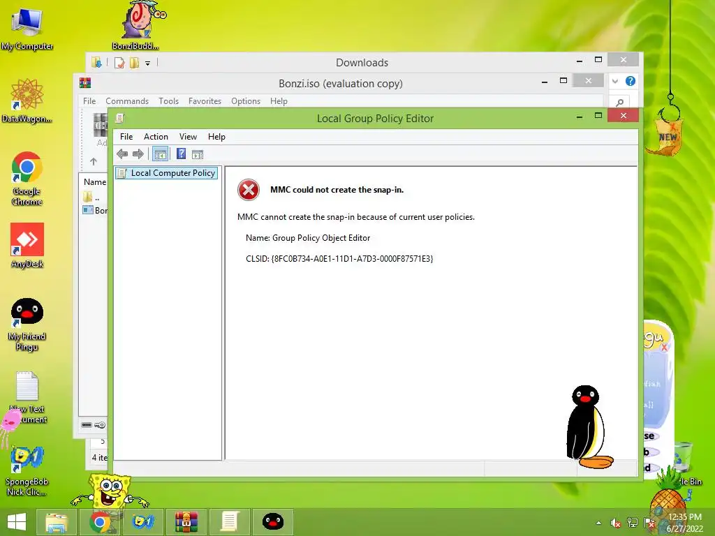
Task: Click the Downloads window search magnifier
Action: click(620, 102)
